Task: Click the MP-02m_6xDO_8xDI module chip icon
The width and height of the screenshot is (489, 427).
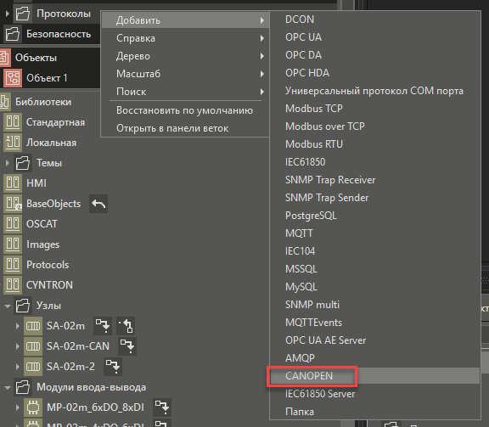Action: (x=33, y=407)
